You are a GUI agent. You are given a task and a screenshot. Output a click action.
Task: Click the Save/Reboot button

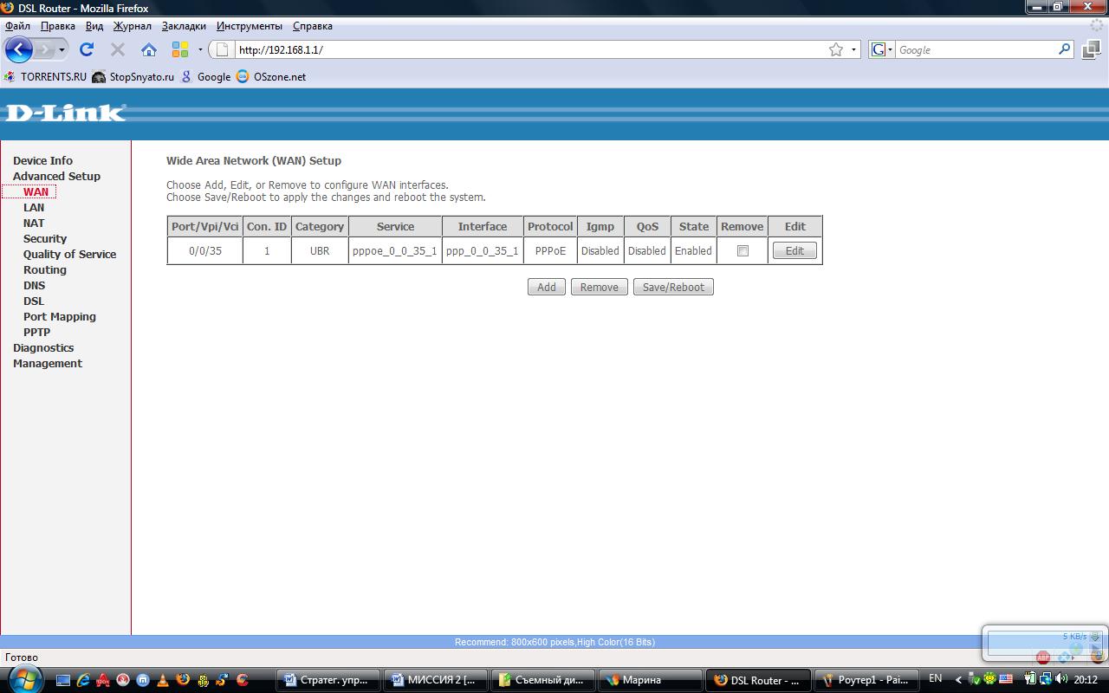coord(673,287)
